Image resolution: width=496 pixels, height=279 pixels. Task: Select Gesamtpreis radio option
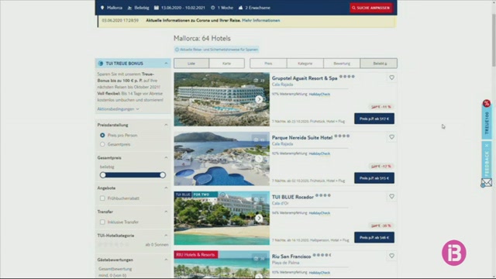[102, 144]
